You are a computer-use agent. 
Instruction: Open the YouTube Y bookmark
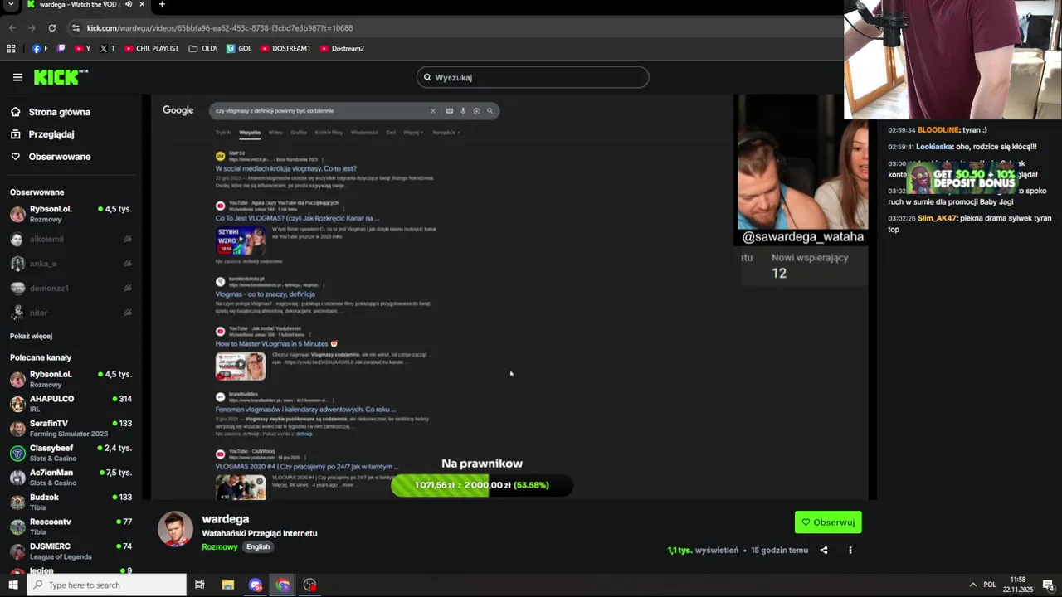pos(83,48)
